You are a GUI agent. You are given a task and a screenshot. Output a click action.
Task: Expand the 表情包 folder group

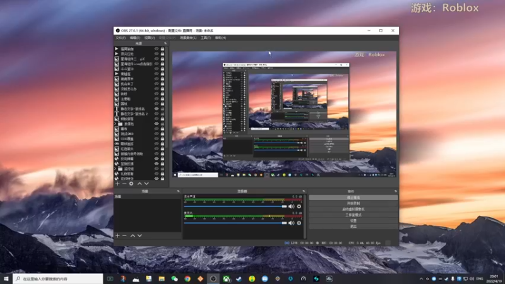(x=116, y=124)
